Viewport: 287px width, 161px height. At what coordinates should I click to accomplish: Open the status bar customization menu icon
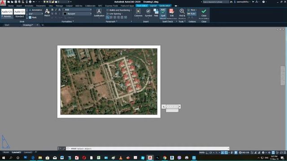point(285,153)
